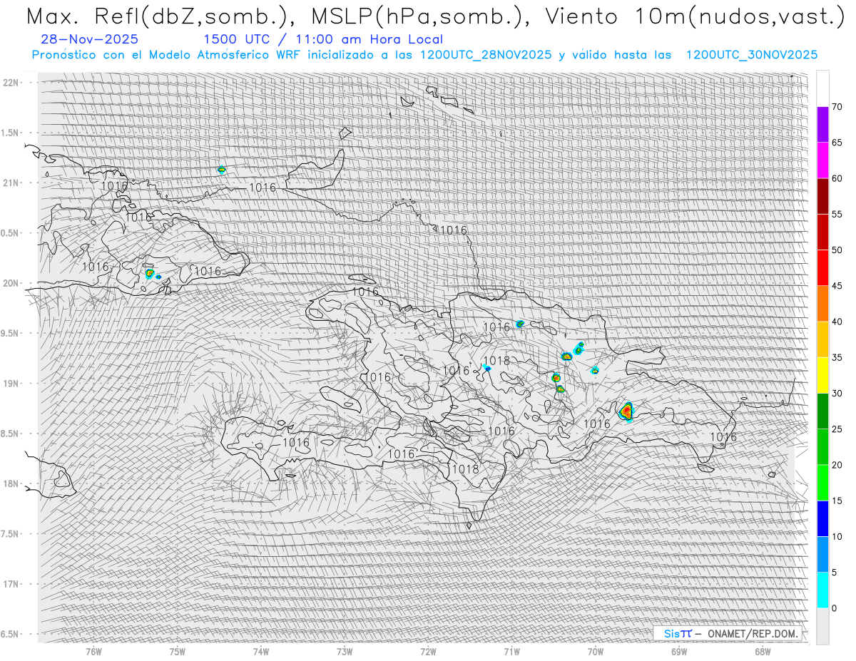Click the '19N' latitude label

(11, 384)
